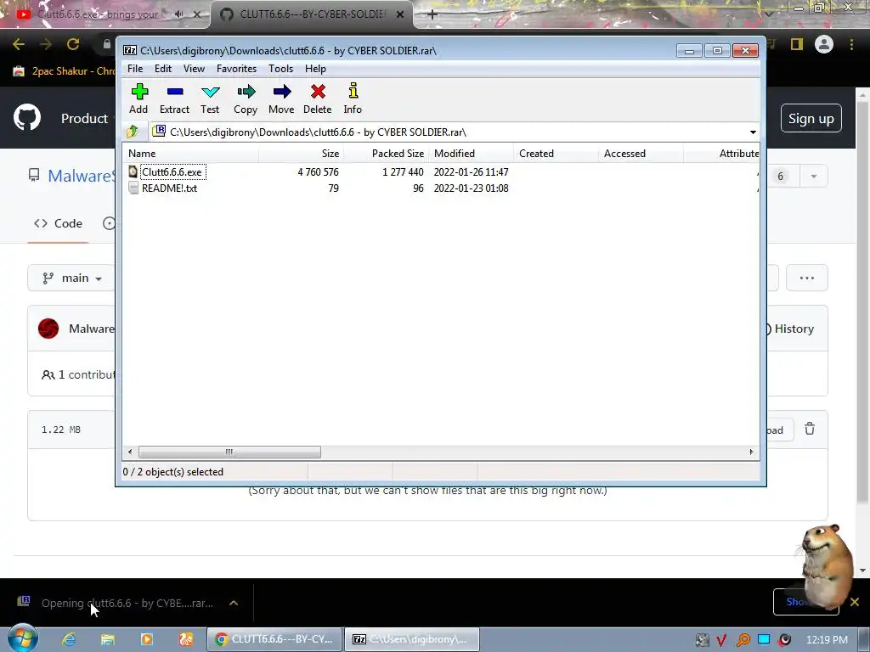
Task: Click the GitHub logo on the page
Action: pyautogui.click(x=27, y=117)
